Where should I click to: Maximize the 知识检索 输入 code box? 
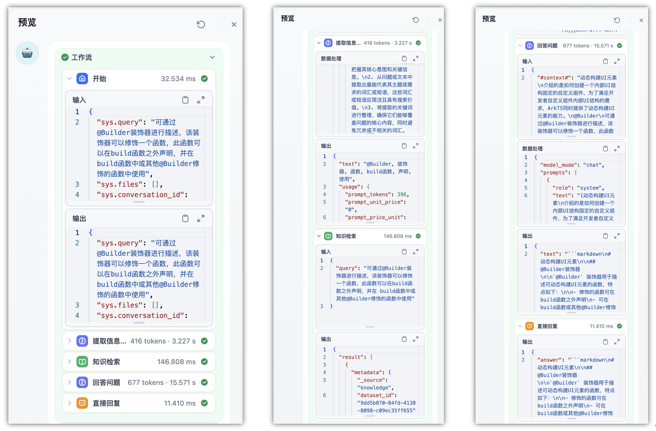pos(416,252)
